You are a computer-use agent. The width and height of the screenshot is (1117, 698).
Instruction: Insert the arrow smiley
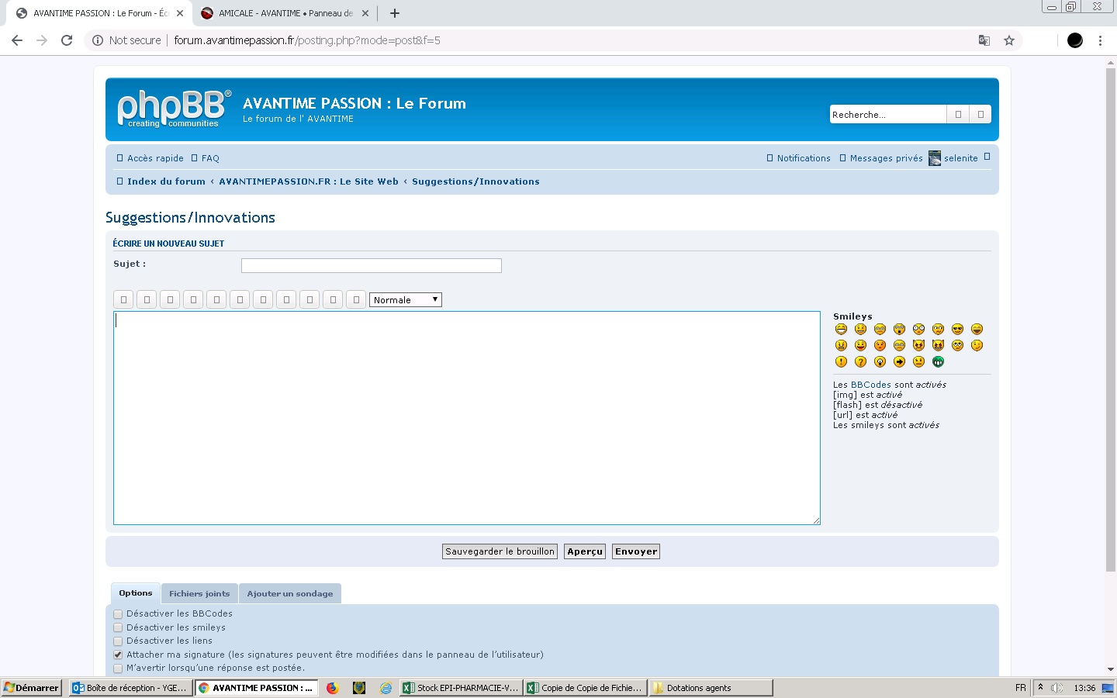click(899, 361)
